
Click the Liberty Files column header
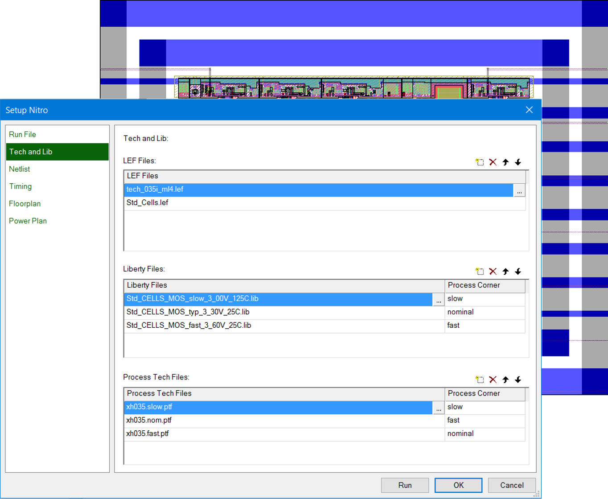pos(284,286)
